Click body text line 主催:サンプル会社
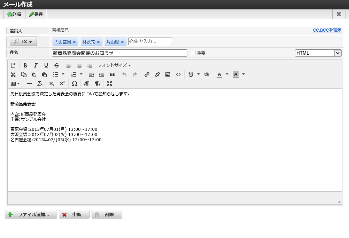This screenshot has width=349, height=238. (28, 119)
